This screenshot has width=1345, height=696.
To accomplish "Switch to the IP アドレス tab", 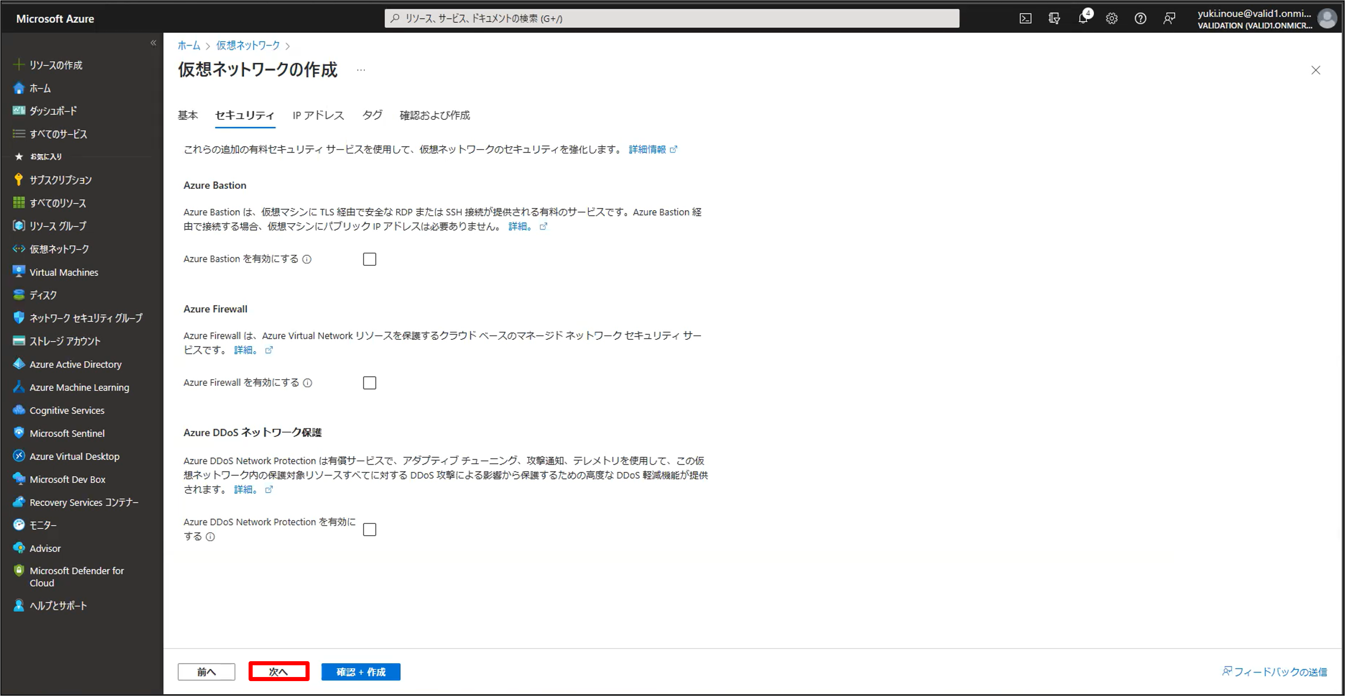I will pyautogui.click(x=319, y=115).
